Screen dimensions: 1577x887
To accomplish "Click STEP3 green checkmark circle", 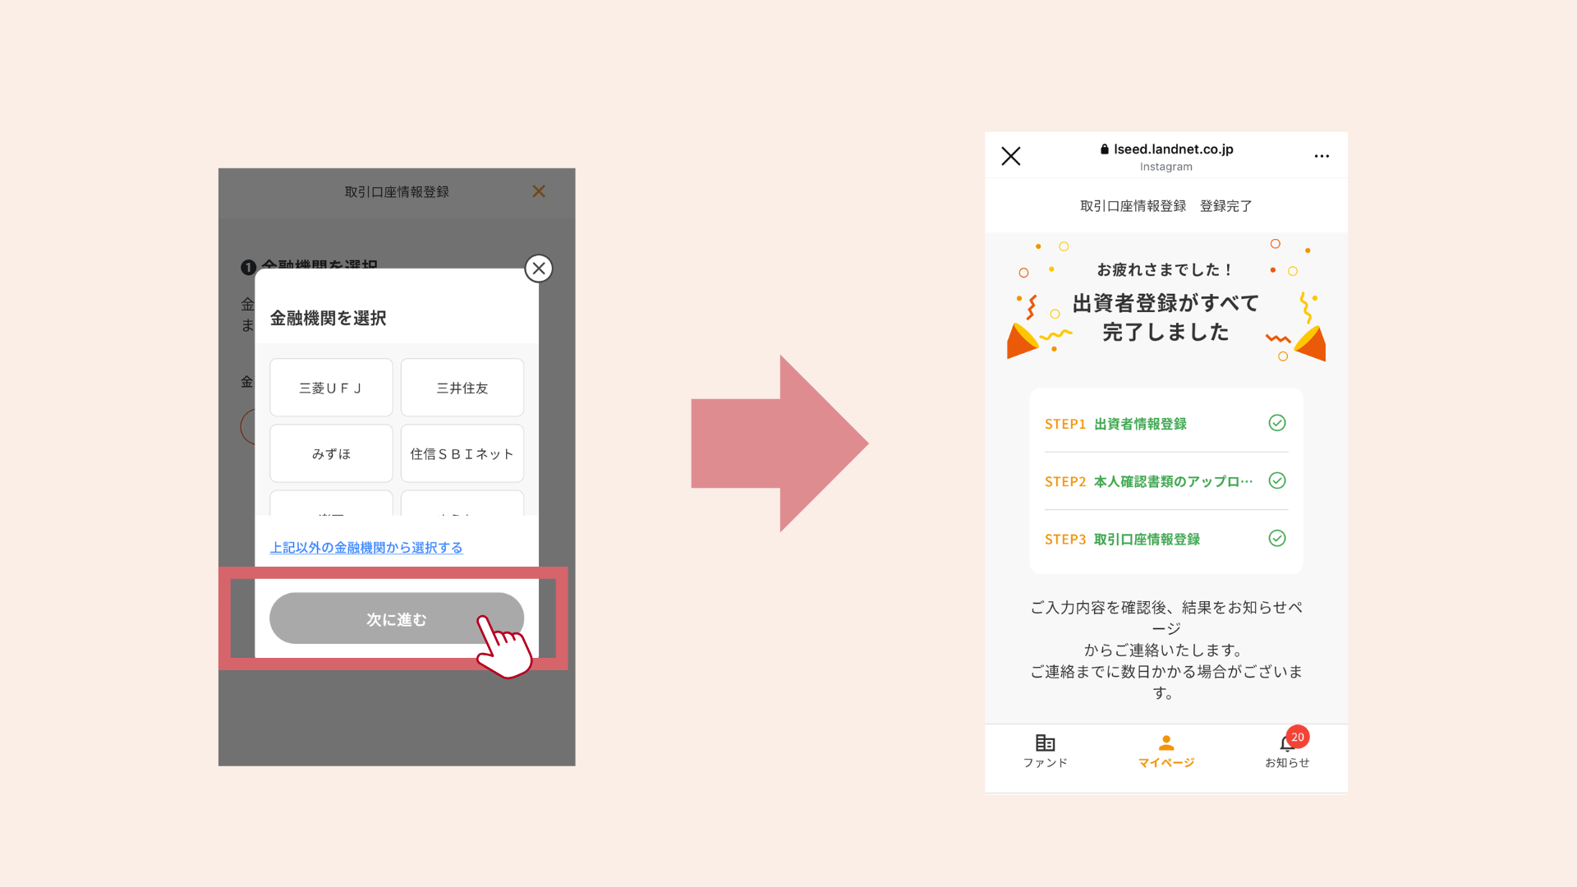I will 1277,538.
